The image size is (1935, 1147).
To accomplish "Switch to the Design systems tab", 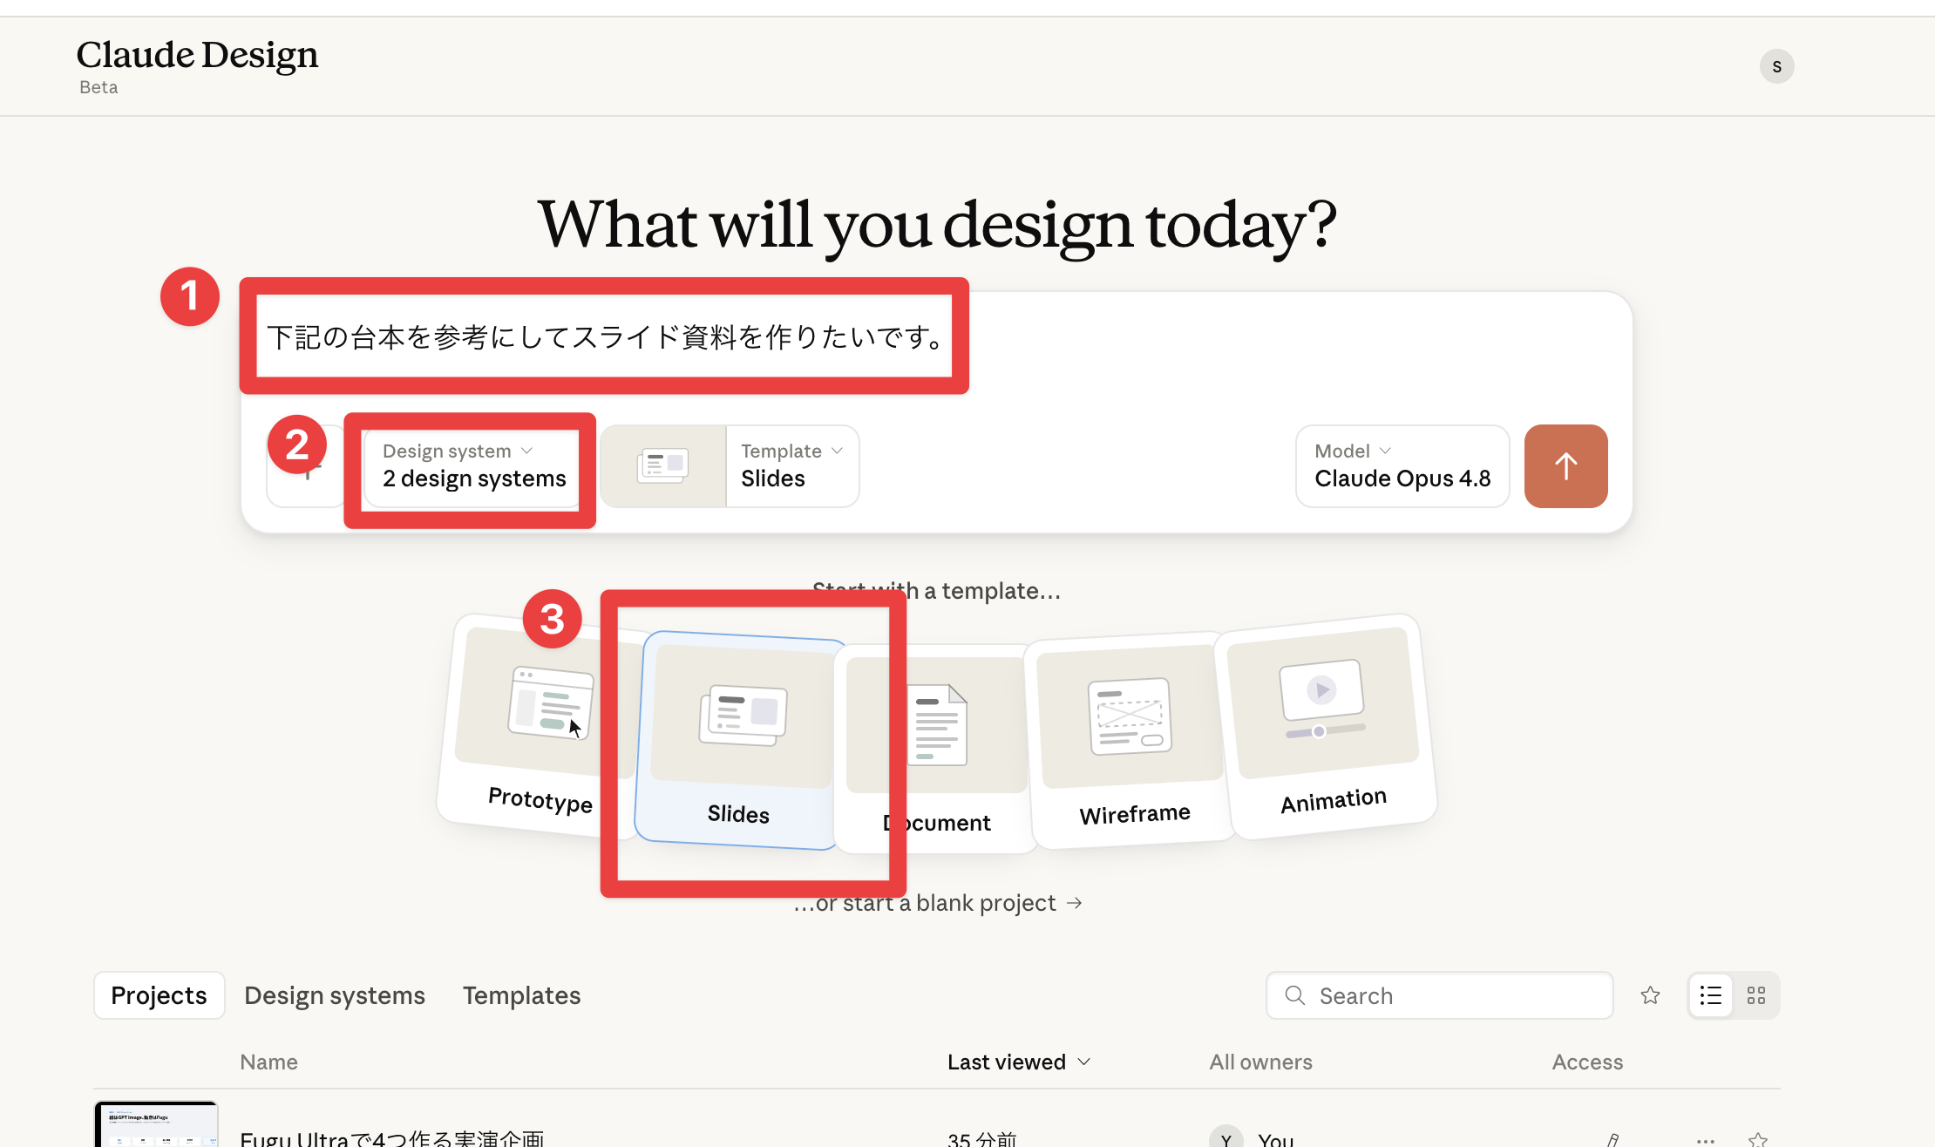I will point(335,995).
